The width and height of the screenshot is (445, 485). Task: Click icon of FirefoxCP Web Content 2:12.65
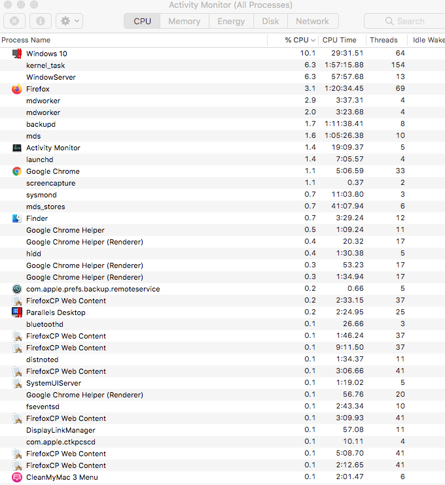pyautogui.click(x=17, y=465)
